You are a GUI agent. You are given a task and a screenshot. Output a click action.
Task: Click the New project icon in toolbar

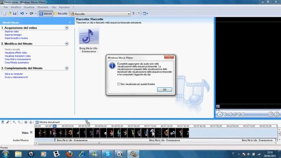[x=5, y=14]
